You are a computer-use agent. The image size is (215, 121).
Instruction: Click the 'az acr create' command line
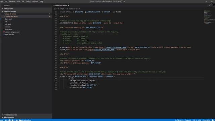(90, 12)
